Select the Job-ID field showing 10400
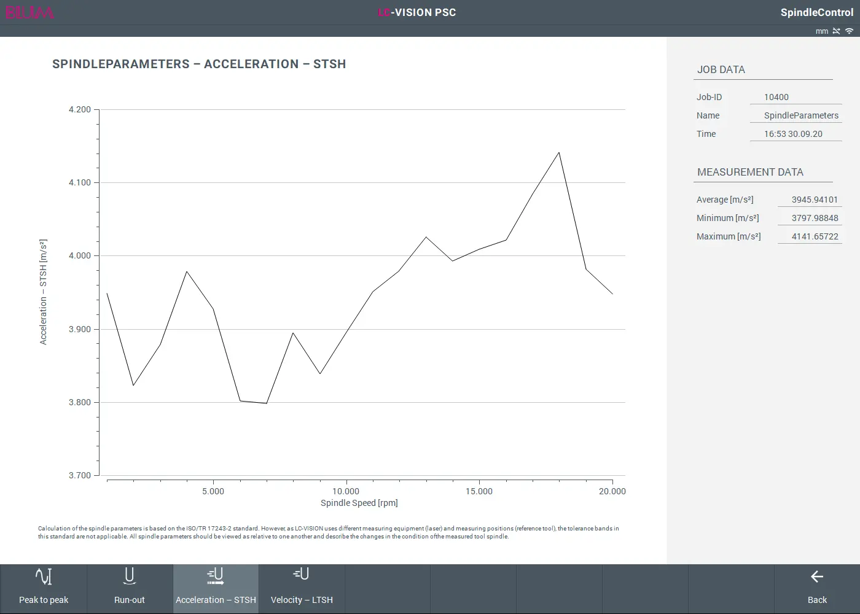 (795, 97)
